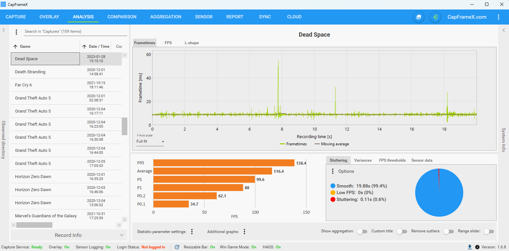Click the Login Status Not logged in text
This screenshot has height=251, width=509.
tap(153, 247)
